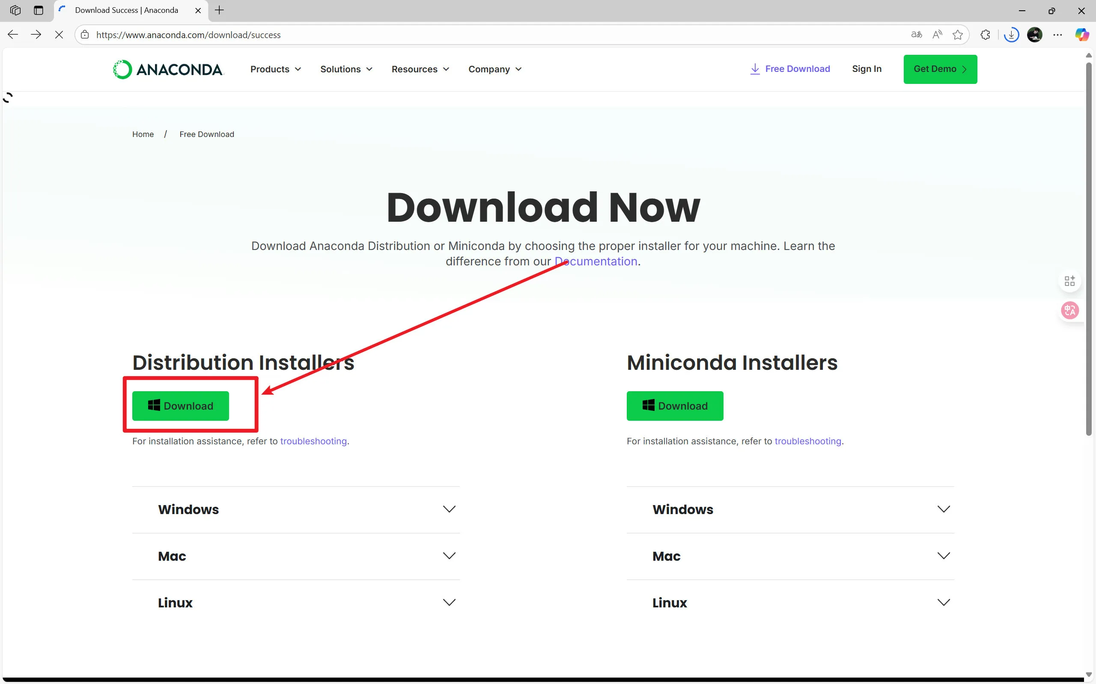
Task: Go to Home breadcrumb
Action: pyautogui.click(x=143, y=134)
